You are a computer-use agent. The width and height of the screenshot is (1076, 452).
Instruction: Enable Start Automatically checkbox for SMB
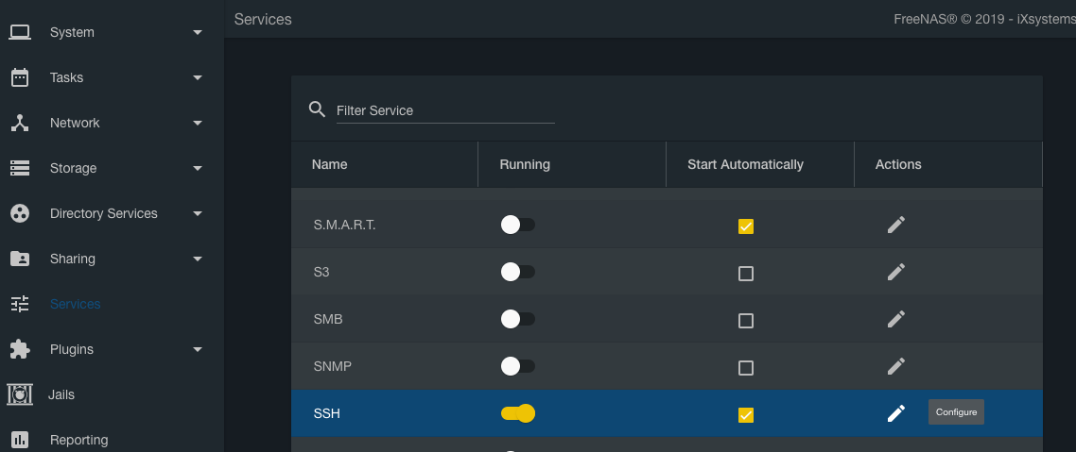click(x=746, y=321)
